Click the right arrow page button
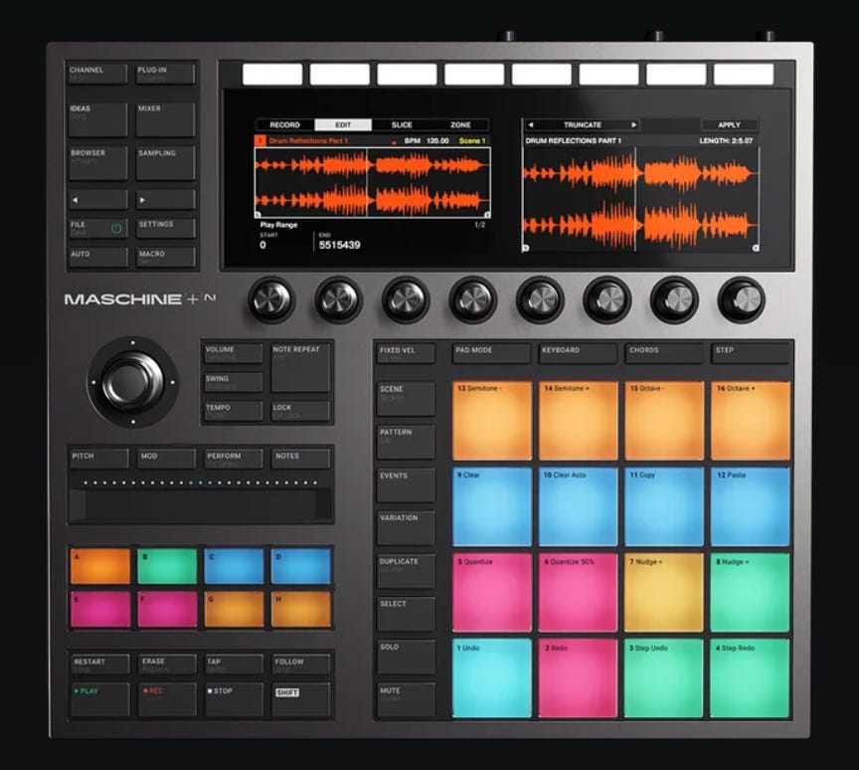The image size is (859, 770). [165, 200]
